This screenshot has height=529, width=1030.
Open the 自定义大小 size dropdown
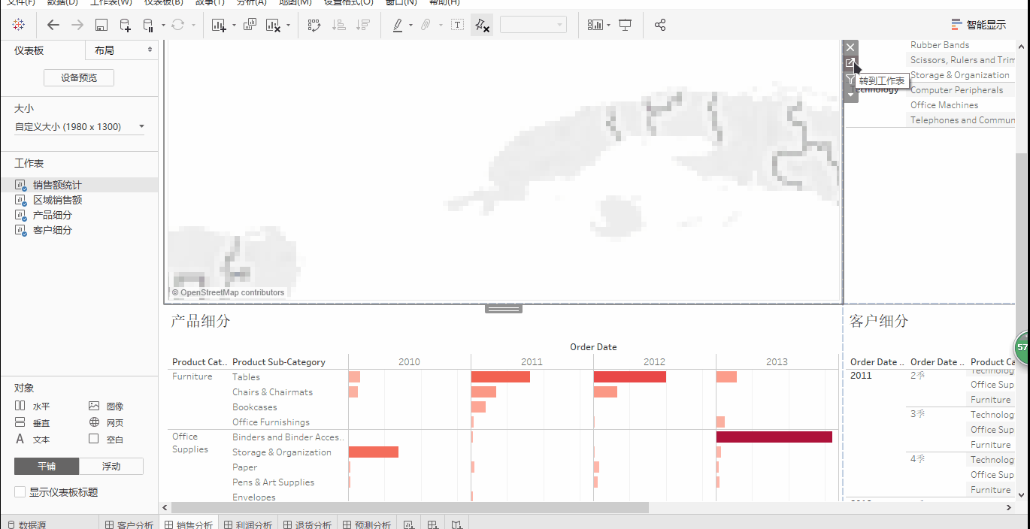[x=80, y=127]
